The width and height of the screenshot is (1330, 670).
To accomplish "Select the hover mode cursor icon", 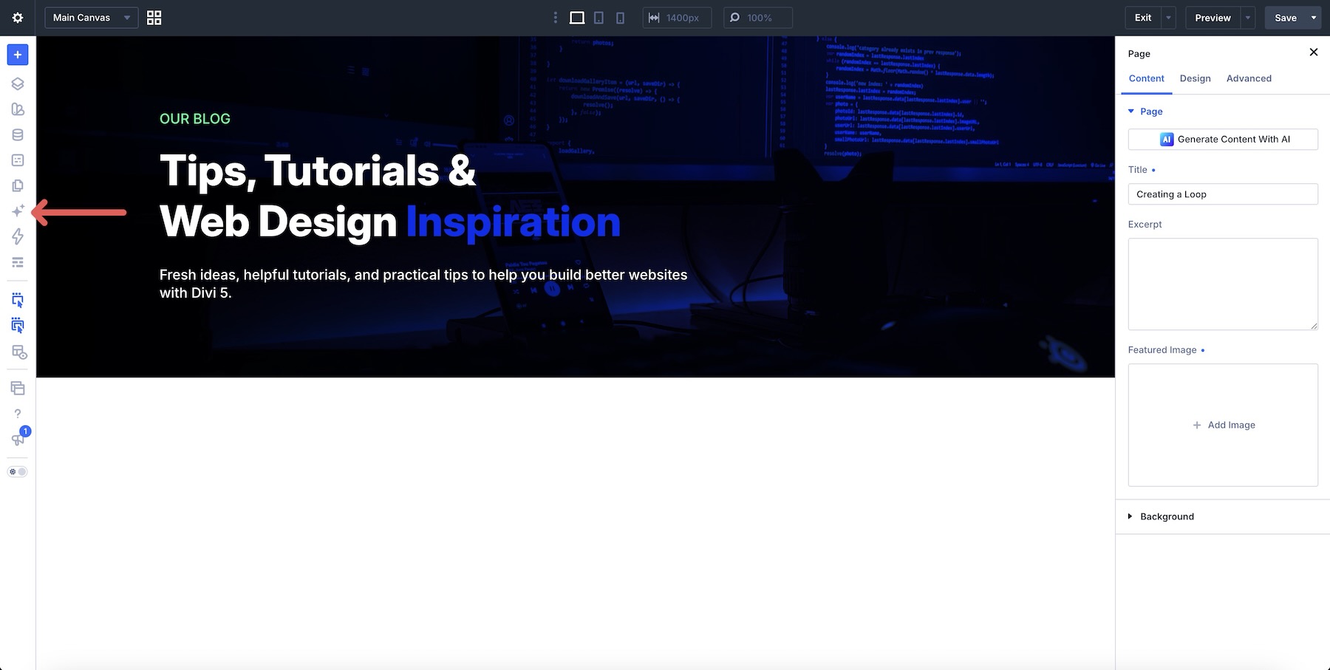I will (18, 300).
